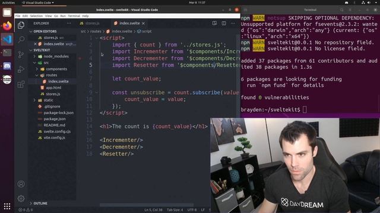Open the Manage gear icon in VS Code
This screenshot has height=213, width=380.
pos(21,199)
